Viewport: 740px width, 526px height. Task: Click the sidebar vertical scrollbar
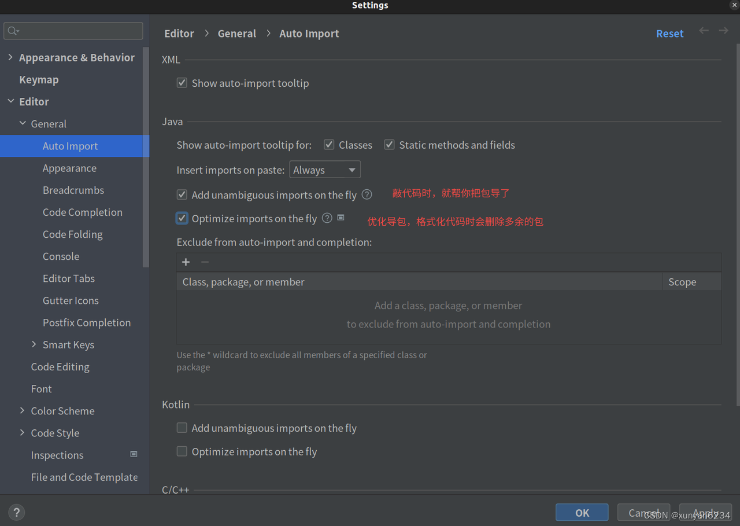pos(146,157)
